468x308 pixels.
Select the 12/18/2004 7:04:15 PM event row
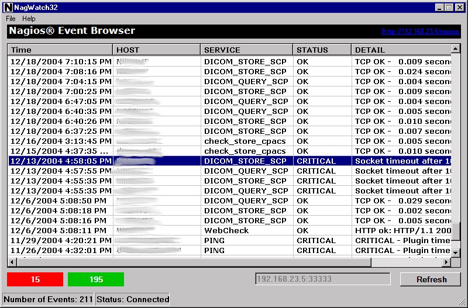229,81
